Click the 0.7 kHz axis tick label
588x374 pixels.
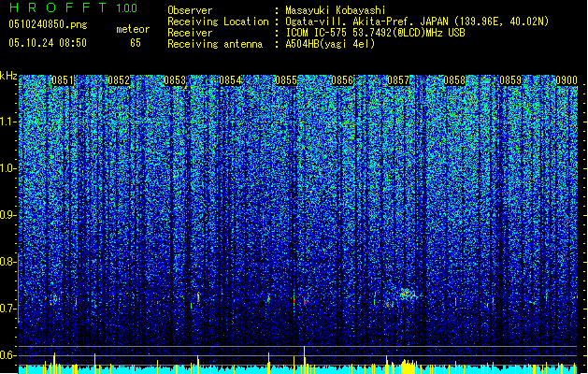tap(8, 309)
